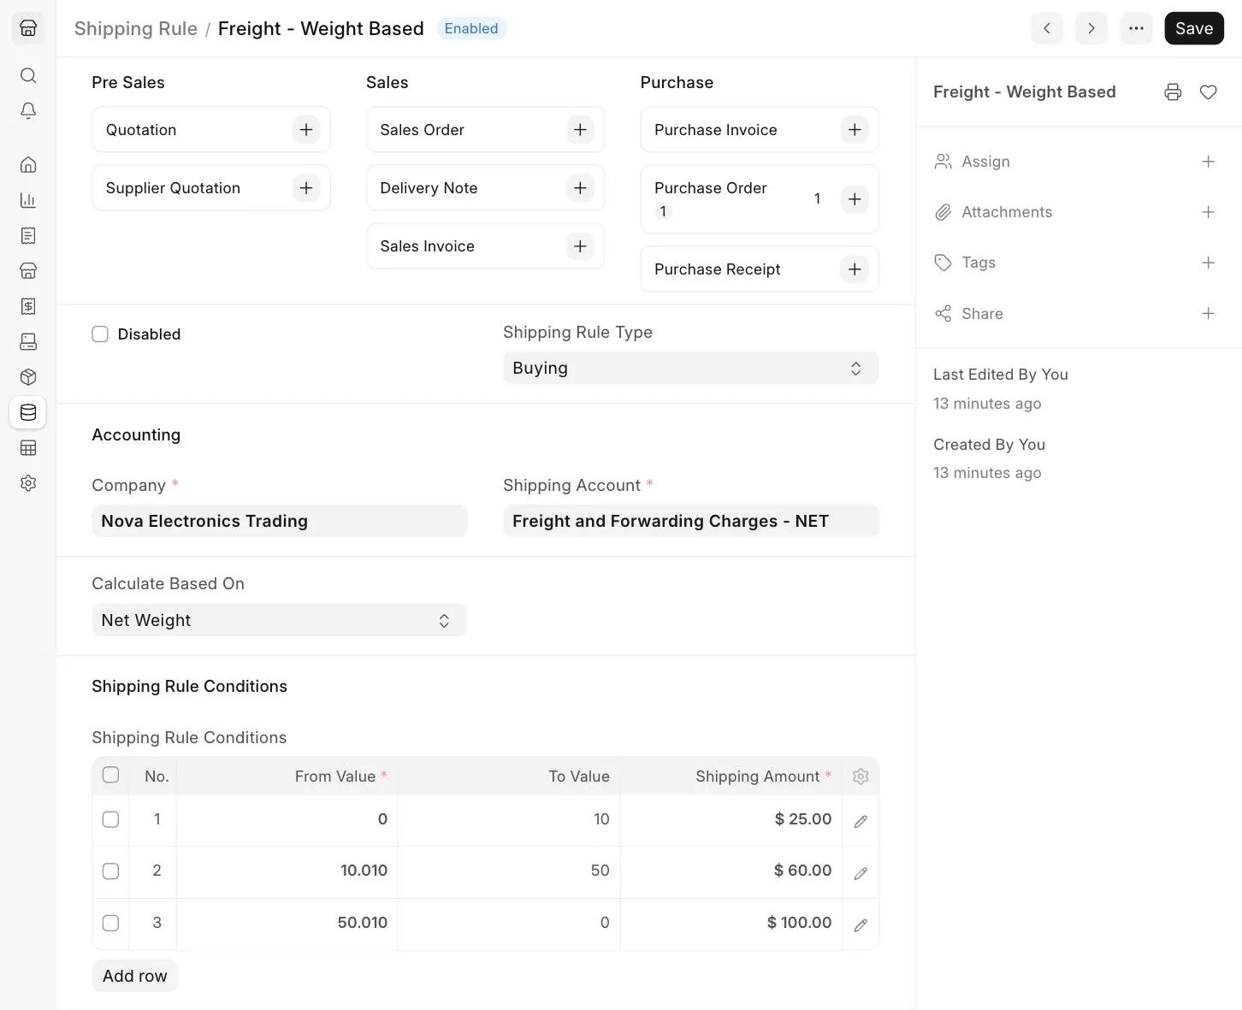The height and width of the screenshot is (1010, 1242).
Task: Open notifications bell in the sidebar
Action: click(x=28, y=111)
